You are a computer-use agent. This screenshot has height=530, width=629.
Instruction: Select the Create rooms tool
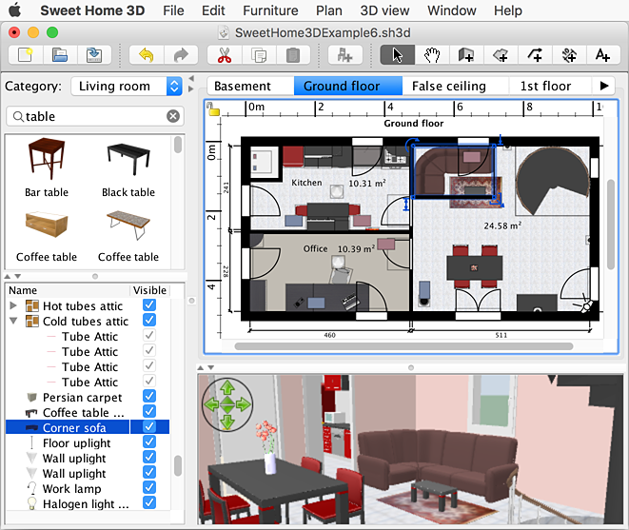click(x=501, y=55)
